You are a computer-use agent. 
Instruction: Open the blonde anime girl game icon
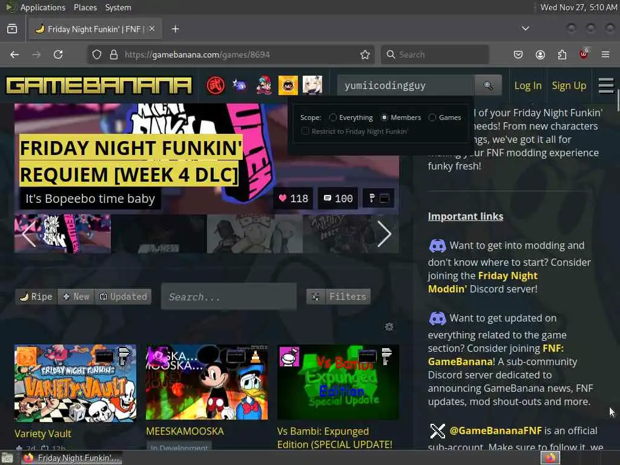click(312, 85)
